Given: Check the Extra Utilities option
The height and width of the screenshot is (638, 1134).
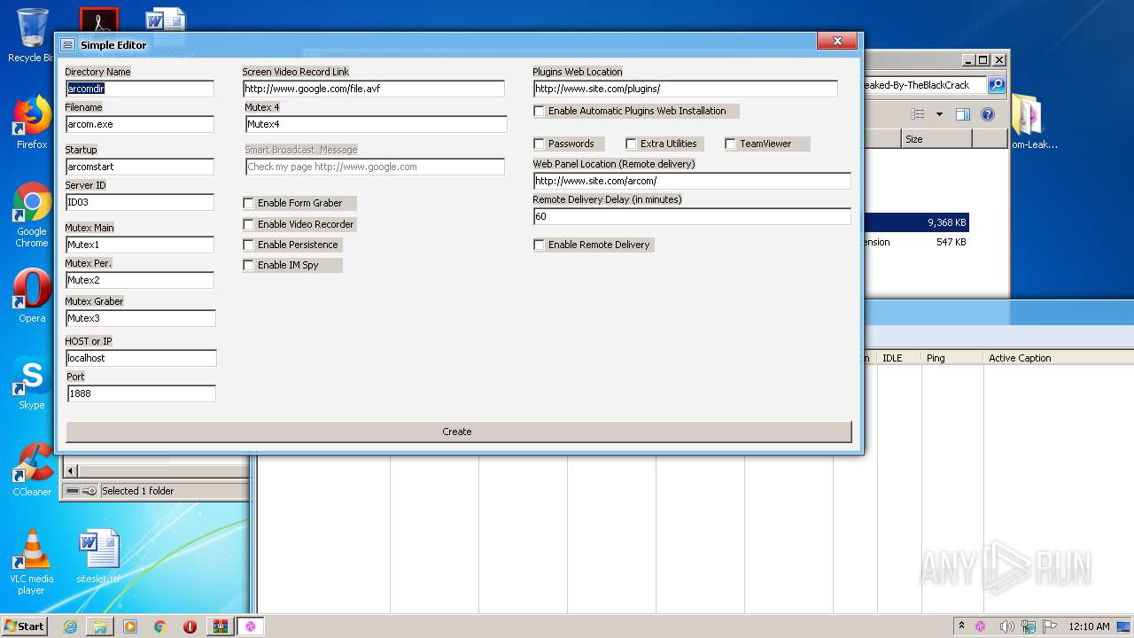Looking at the screenshot, I should point(631,144).
